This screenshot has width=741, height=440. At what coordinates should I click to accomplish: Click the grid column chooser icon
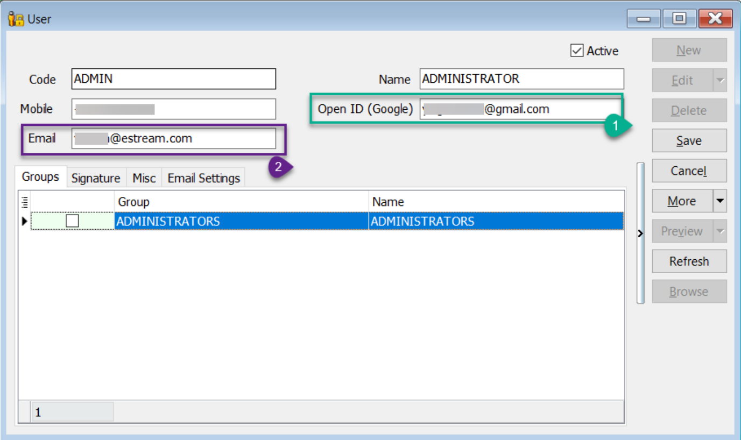[24, 202]
